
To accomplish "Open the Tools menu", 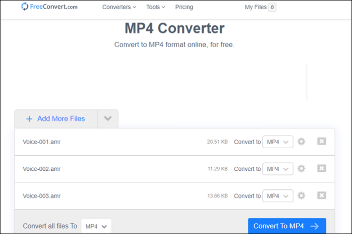I will (x=155, y=7).
